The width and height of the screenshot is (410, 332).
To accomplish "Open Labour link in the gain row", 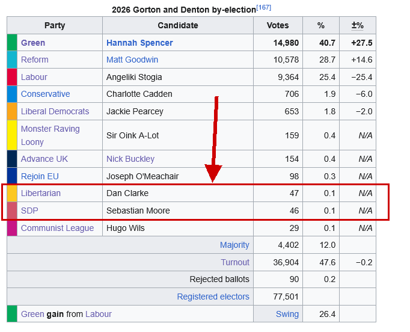I will [99, 314].
